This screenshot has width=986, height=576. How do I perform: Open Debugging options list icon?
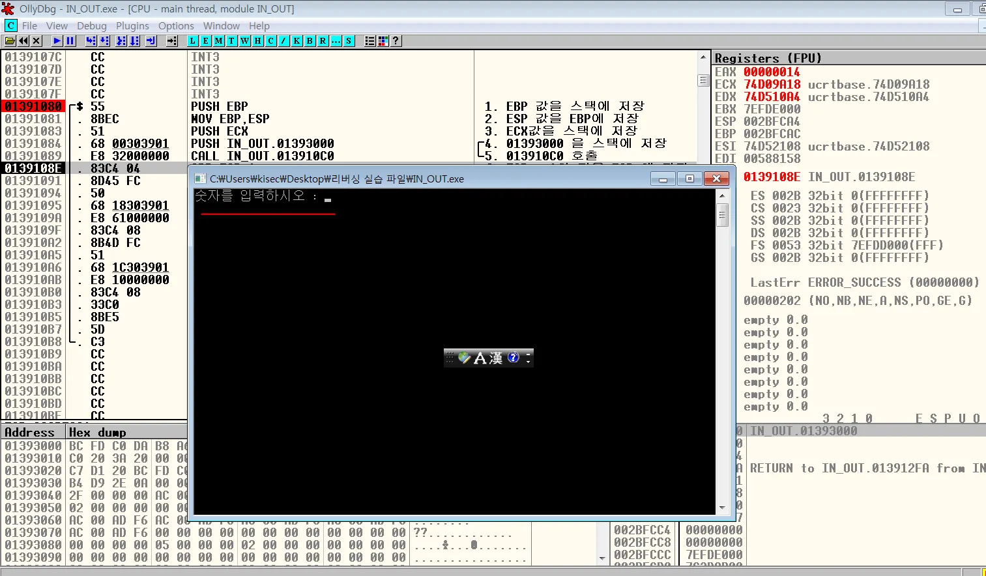pos(370,40)
